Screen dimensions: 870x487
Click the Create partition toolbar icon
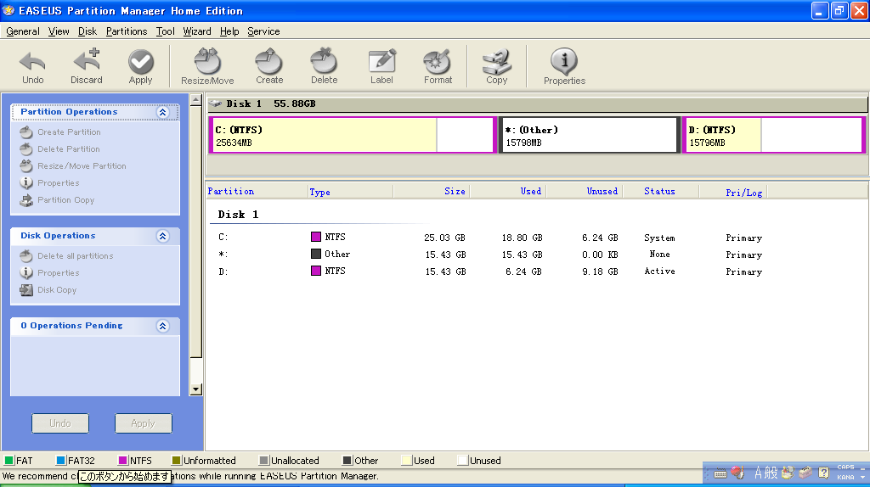click(x=269, y=66)
